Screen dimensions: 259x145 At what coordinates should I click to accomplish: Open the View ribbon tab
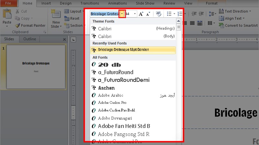pos(188,3)
